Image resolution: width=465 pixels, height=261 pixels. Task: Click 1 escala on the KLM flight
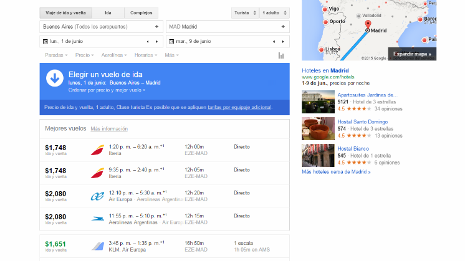coord(244,243)
